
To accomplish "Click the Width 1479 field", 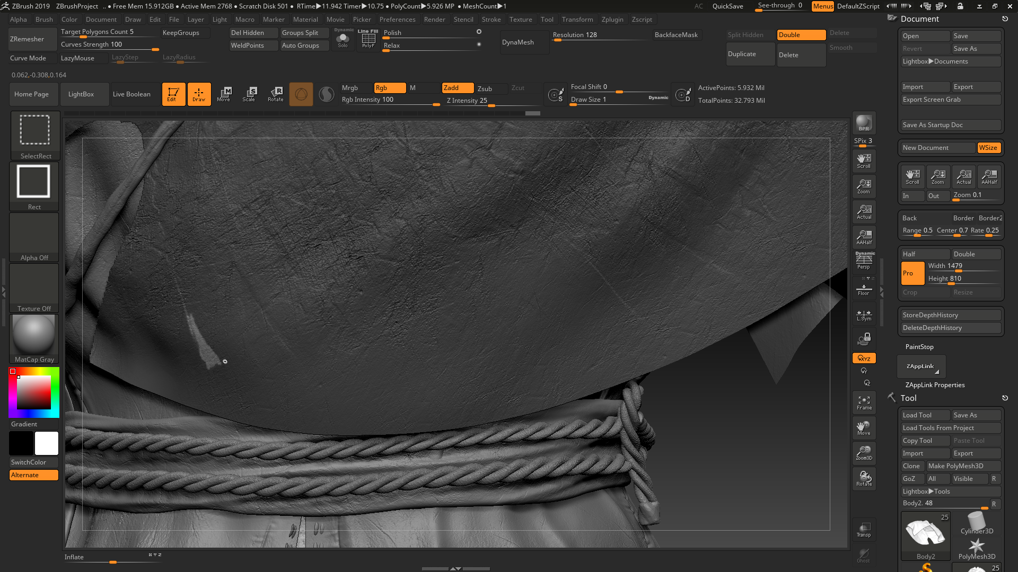I will coord(963,266).
